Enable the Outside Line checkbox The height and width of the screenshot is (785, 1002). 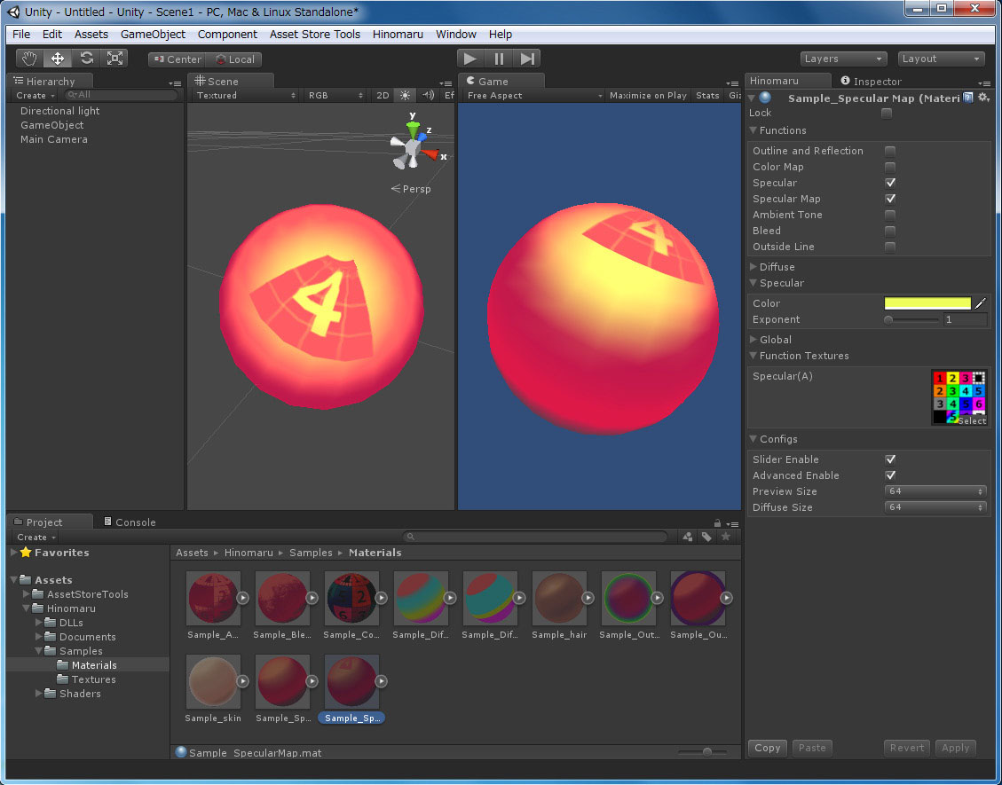click(x=889, y=247)
